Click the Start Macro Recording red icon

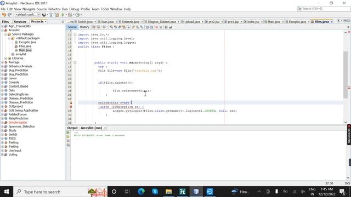tap(157, 27)
